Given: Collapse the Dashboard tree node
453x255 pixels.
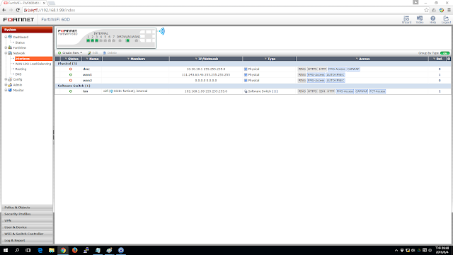Looking at the screenshot, I should [x=6, y=37].
